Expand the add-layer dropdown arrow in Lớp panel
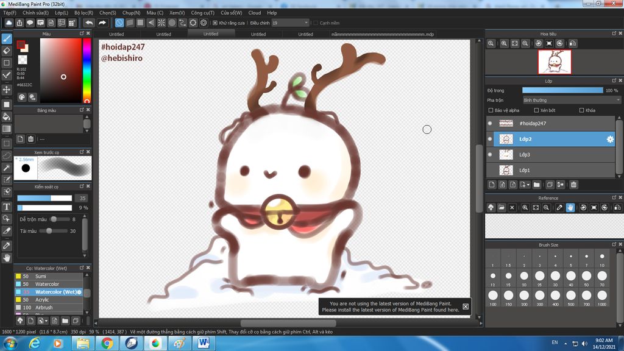 coord(528,185)
